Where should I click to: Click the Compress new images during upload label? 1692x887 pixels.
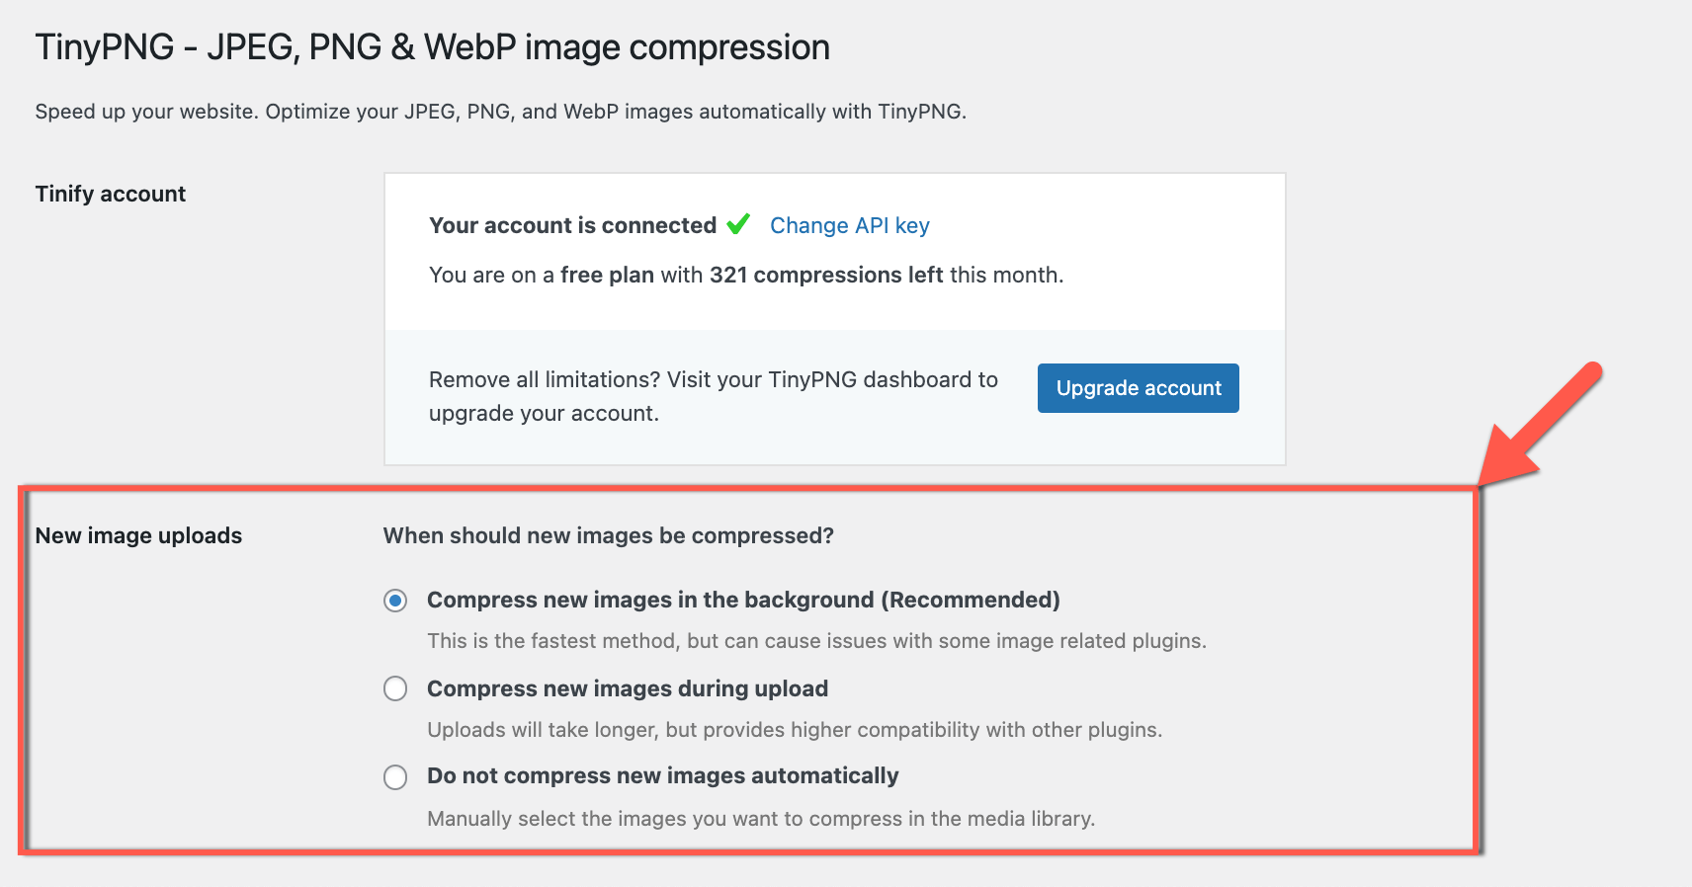[x=628, y=688]
